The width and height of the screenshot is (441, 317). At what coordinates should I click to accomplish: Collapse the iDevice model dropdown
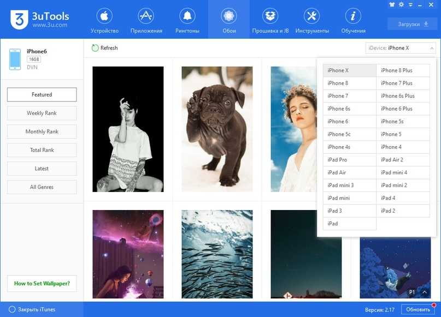pos(431,48)
